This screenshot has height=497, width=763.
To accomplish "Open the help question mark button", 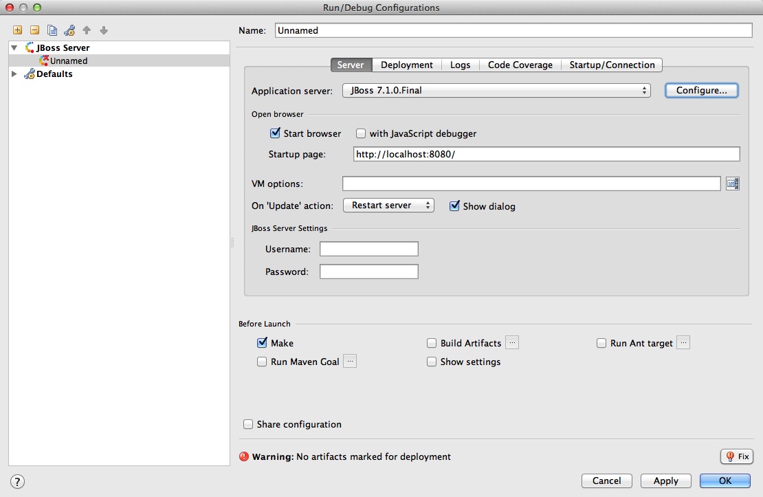I will (18, 481).
